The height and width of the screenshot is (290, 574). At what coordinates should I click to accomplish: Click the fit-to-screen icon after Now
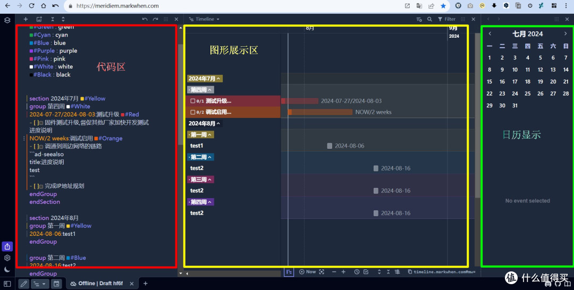pos(322,272)
